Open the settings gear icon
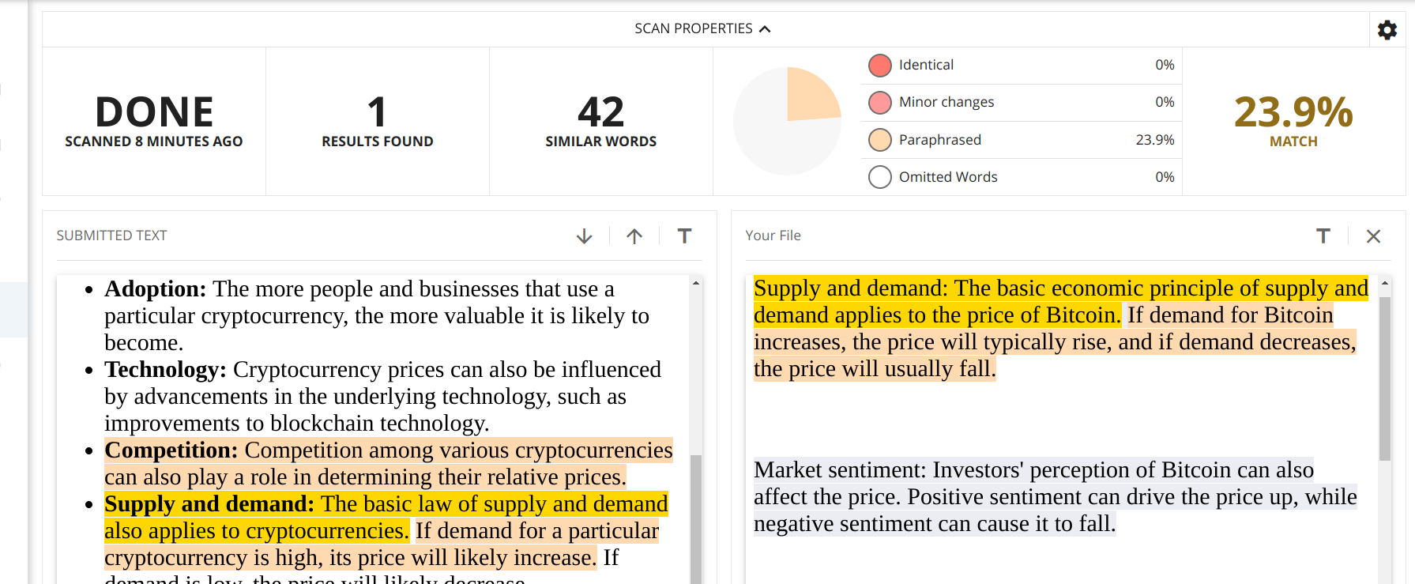This screenshot has height=584, width=1415. pos(1387,30)
